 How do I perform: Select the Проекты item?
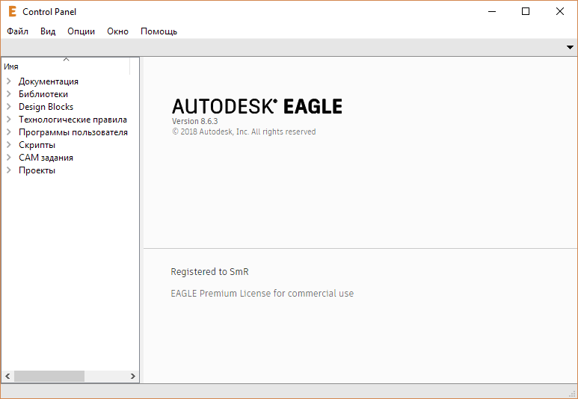point(37,170)
